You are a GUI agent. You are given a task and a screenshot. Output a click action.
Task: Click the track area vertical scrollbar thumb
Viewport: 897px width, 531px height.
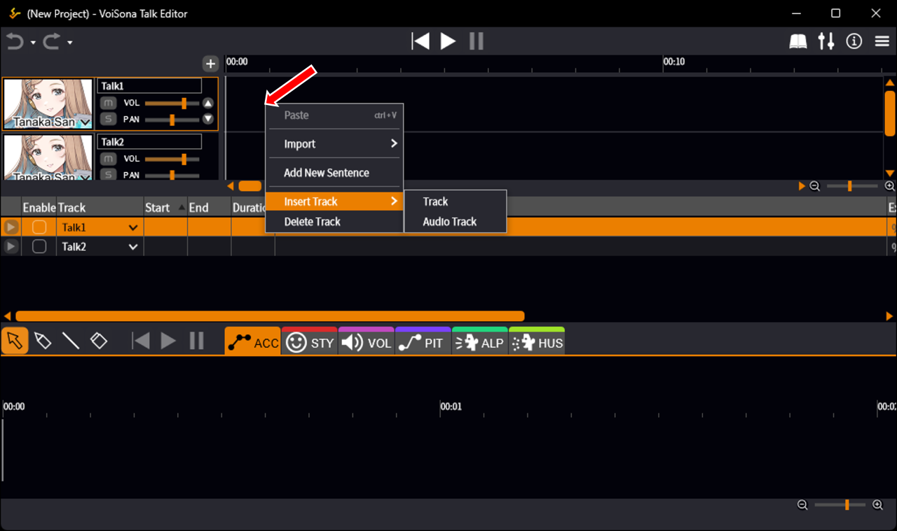(890, 113)
